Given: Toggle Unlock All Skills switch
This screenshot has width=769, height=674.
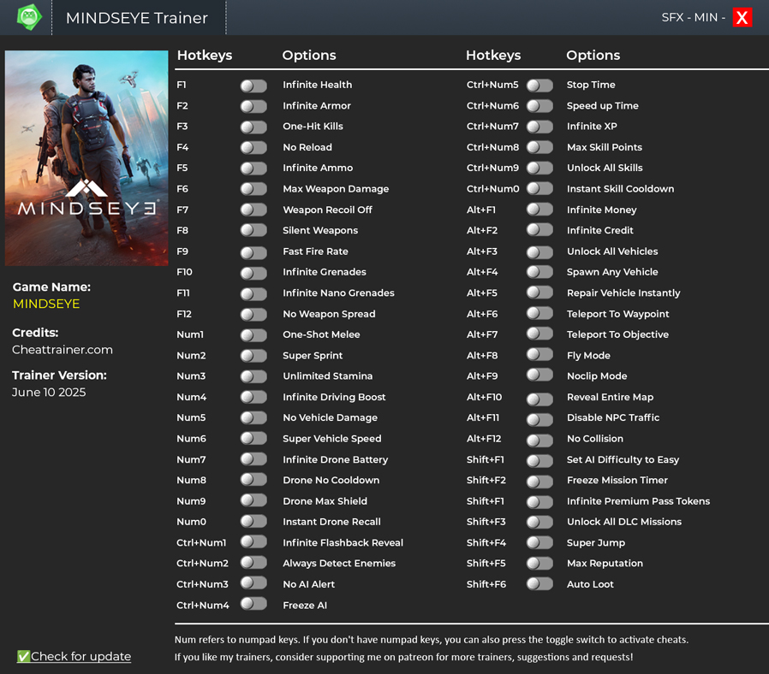Looking at the screenshot, I should point(540,168).
